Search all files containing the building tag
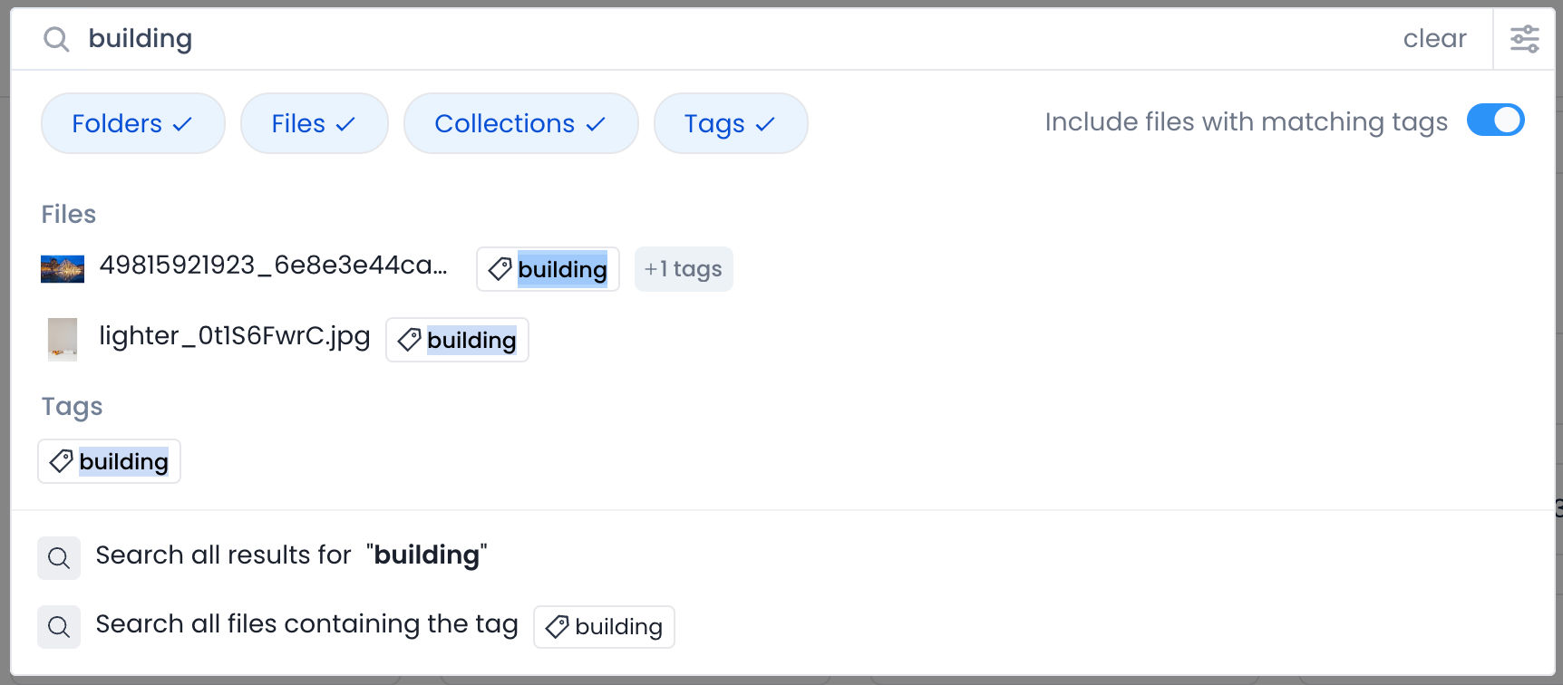This screenshot has width=1563, height=685. click(x=306, y=625)
